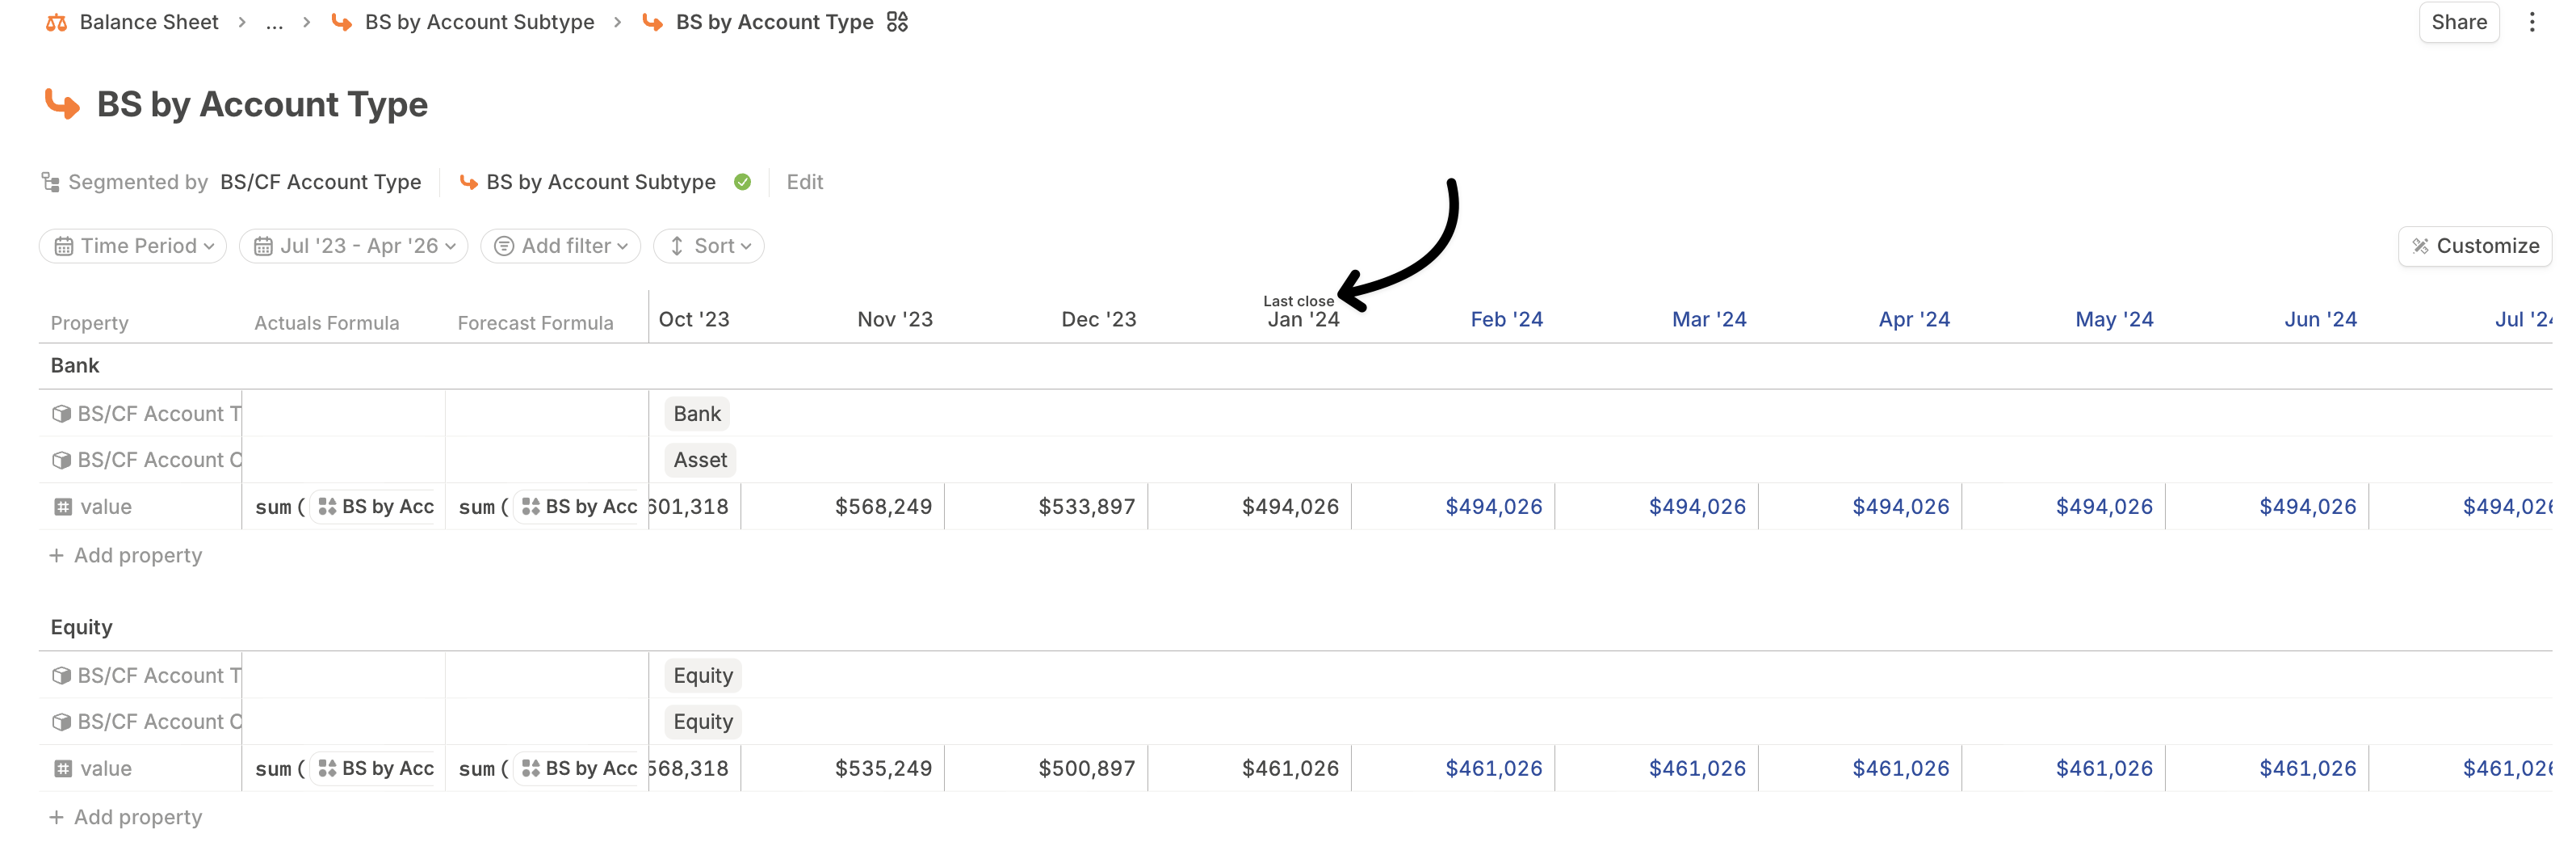Click the grid icon beside the BS by Account Type breadcrumb
The image size is (2576, 863).
[897, 22]
